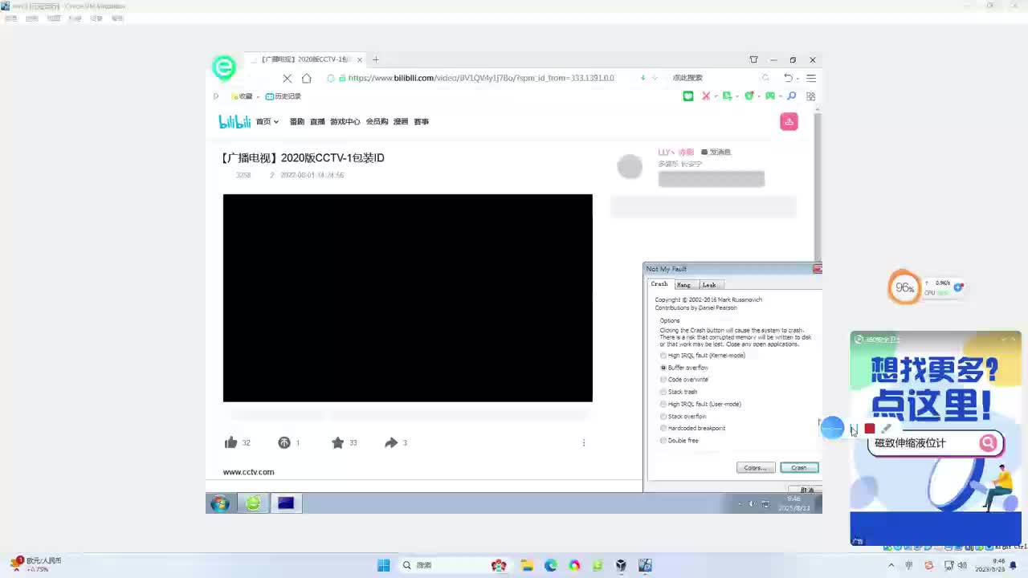Show hidden icons in Win7 tray
The width and height of the screenshot is (1028, 578).
coord(740,504)
